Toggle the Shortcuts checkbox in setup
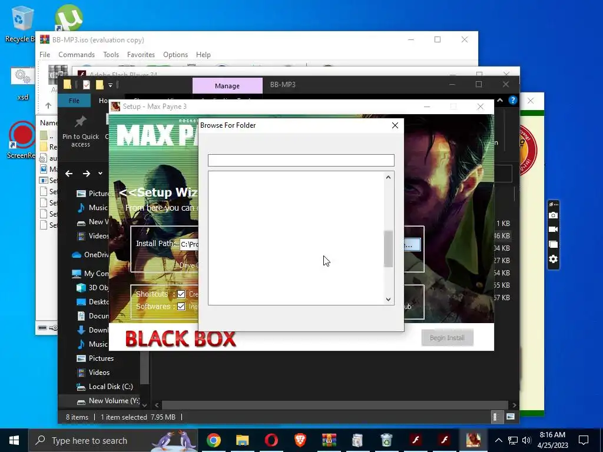Image resolution: width=603 pixels, height=452 pixels. tap(181, 294)
